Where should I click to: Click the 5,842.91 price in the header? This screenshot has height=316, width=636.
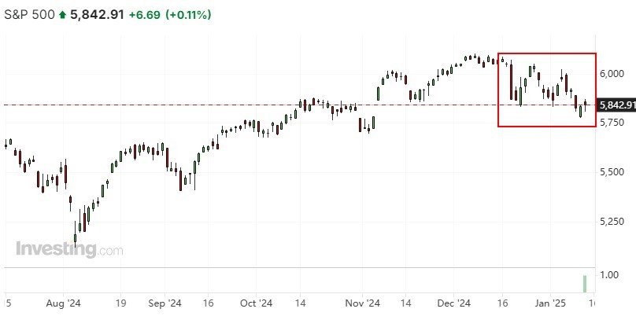(96, 15)
